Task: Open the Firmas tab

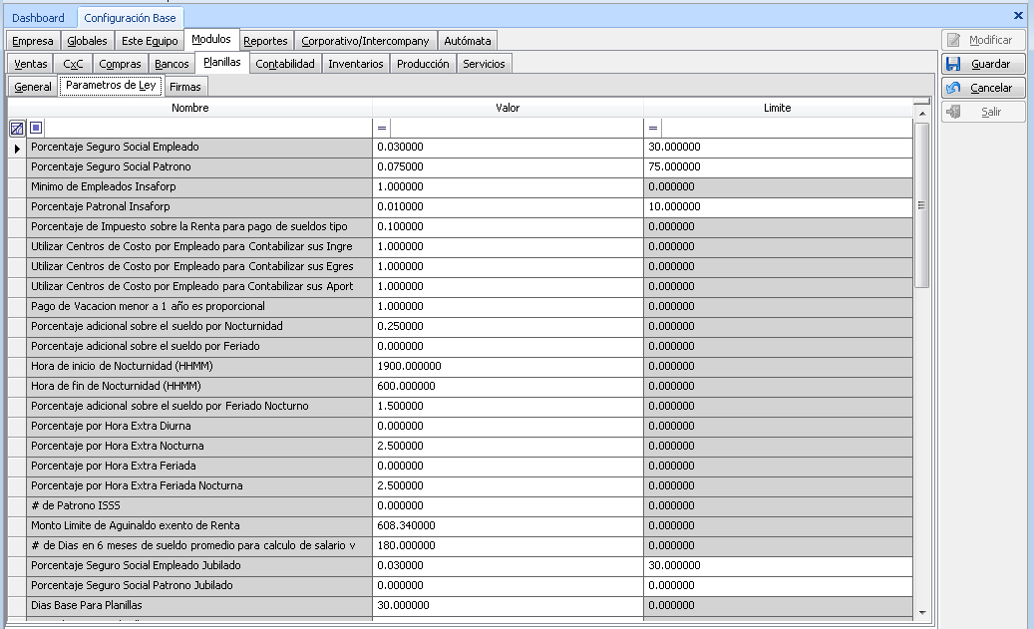Action: (x=185, y=87)
